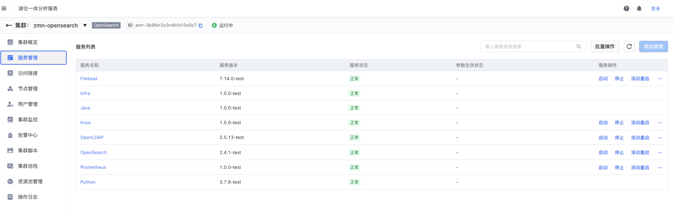Screen dimensions: 673x217
Task: Expand the zmn-opensearch cluster dropdown
Action: pos(85,25)
